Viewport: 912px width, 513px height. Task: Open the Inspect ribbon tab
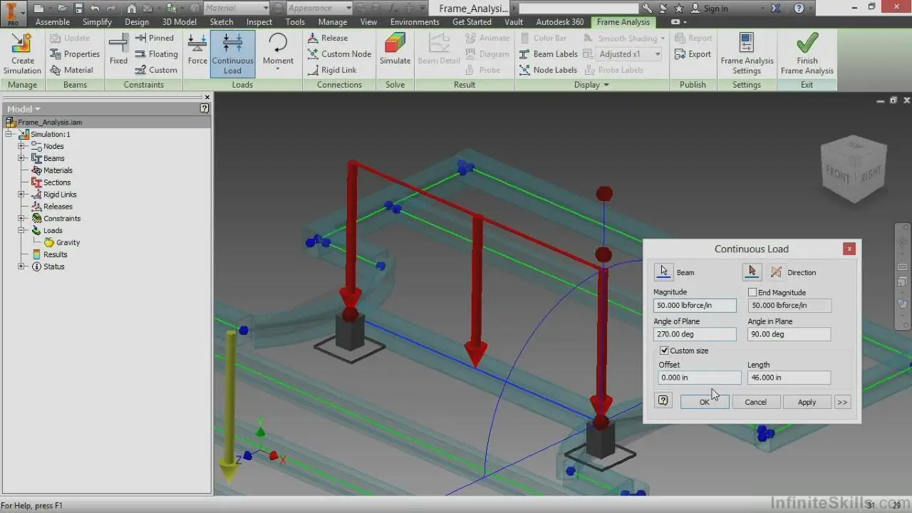click(259, 22)
